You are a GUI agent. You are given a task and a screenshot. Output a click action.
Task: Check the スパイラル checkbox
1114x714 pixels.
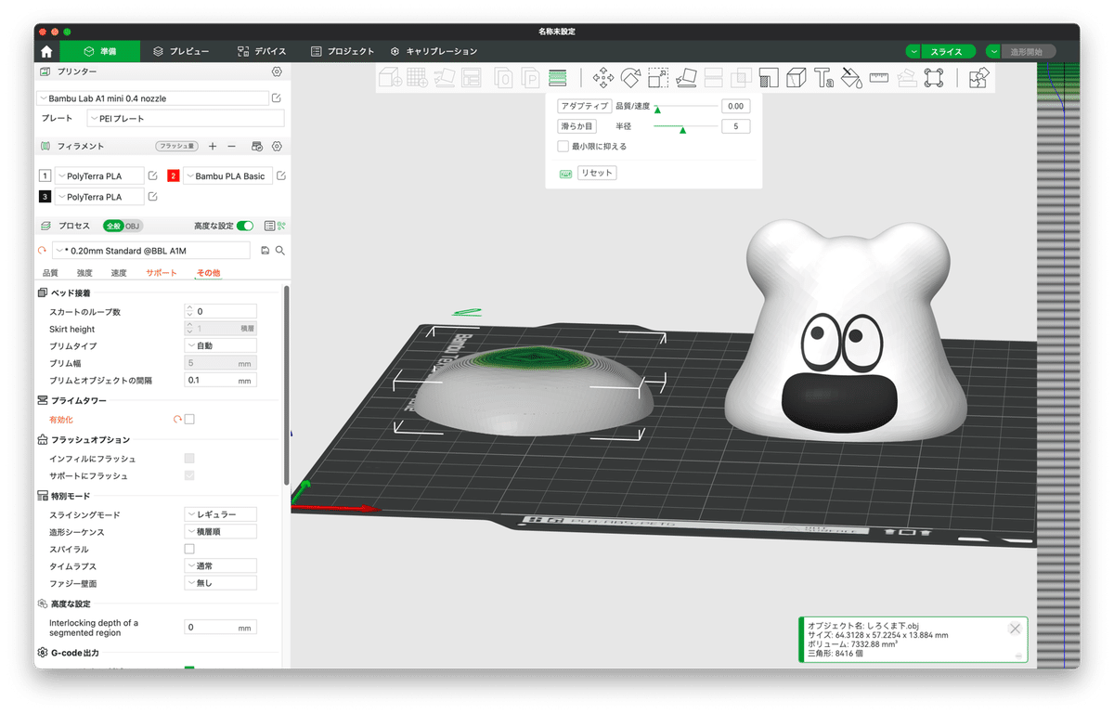(x=189, y=550)
